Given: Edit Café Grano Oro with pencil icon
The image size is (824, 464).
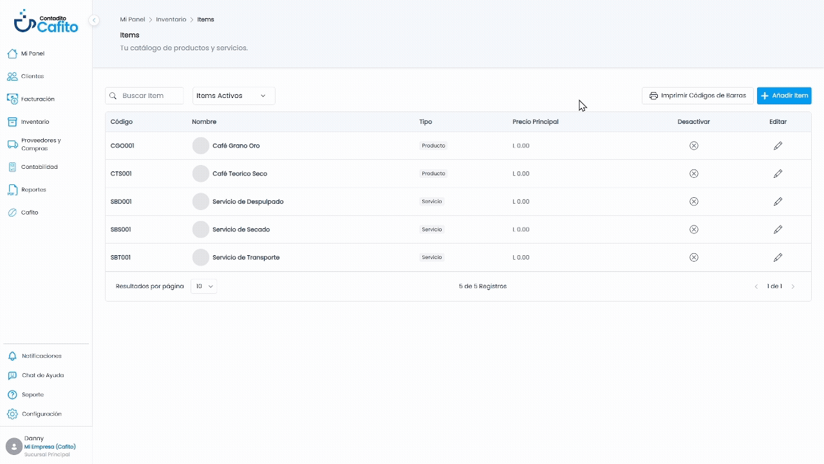Looking at the screenshot, I should point(778,146).
